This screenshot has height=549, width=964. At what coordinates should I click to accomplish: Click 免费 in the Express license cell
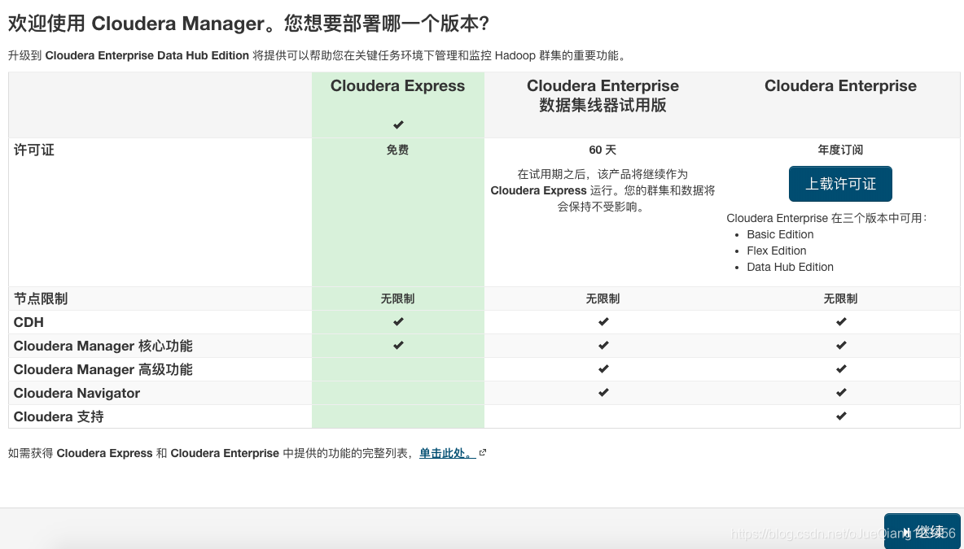[x=398, y=150]
